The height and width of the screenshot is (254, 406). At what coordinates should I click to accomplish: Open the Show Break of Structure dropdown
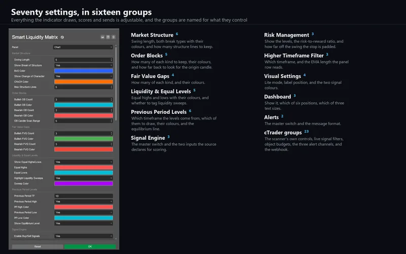pos(83,66)
